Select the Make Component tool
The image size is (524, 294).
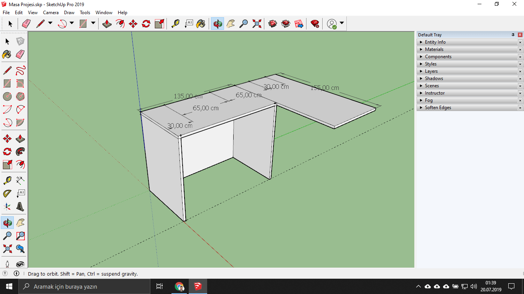pos(20,41)
